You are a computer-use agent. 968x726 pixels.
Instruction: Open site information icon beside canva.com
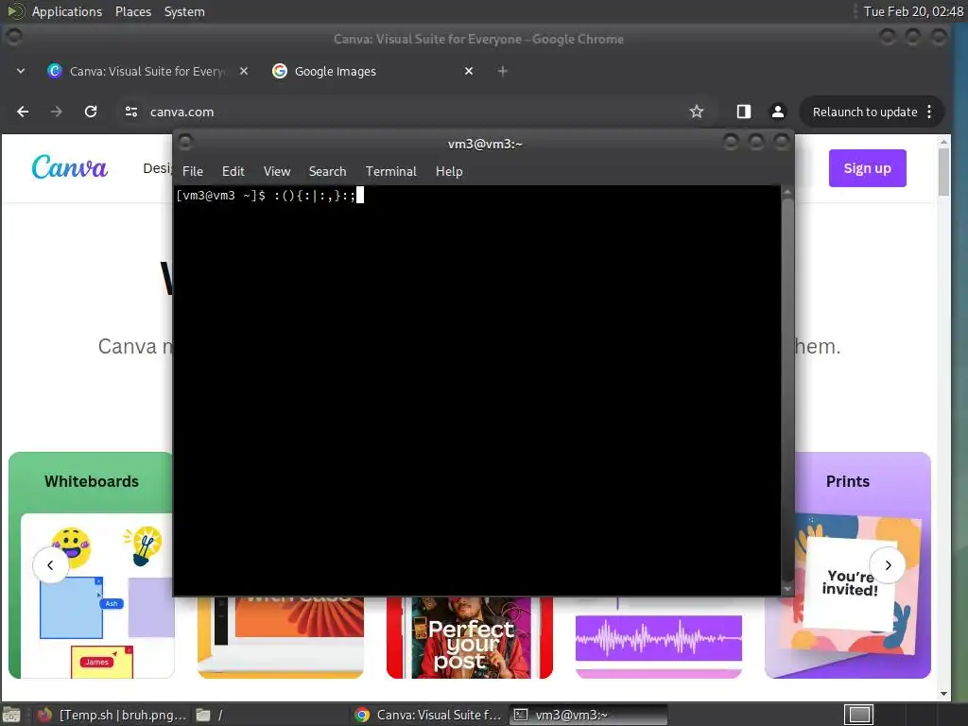click(130, 112)
